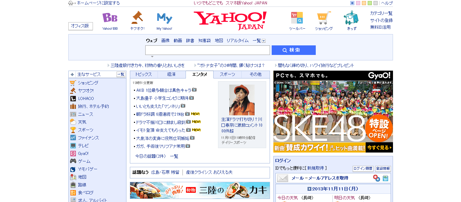461x202 pixels.
Task: Click the ログイン履歴 button
Action: pyautogui.click(x=363, y=169)
